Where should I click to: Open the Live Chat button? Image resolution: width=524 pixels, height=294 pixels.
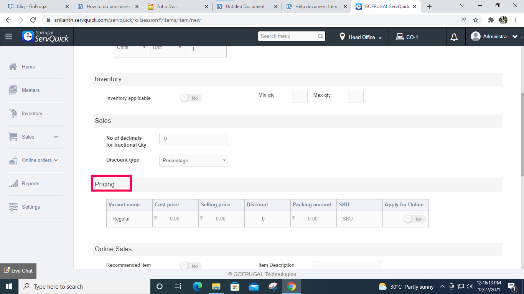click(18, 271)
